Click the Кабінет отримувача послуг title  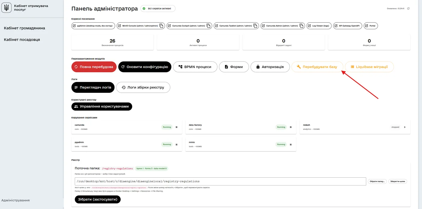point(31,8)
